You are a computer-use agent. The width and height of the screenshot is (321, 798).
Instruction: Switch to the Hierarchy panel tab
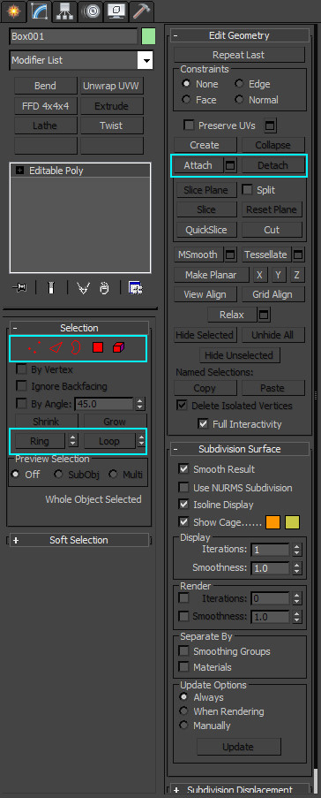pyautogui.click(x=65, y=11)
